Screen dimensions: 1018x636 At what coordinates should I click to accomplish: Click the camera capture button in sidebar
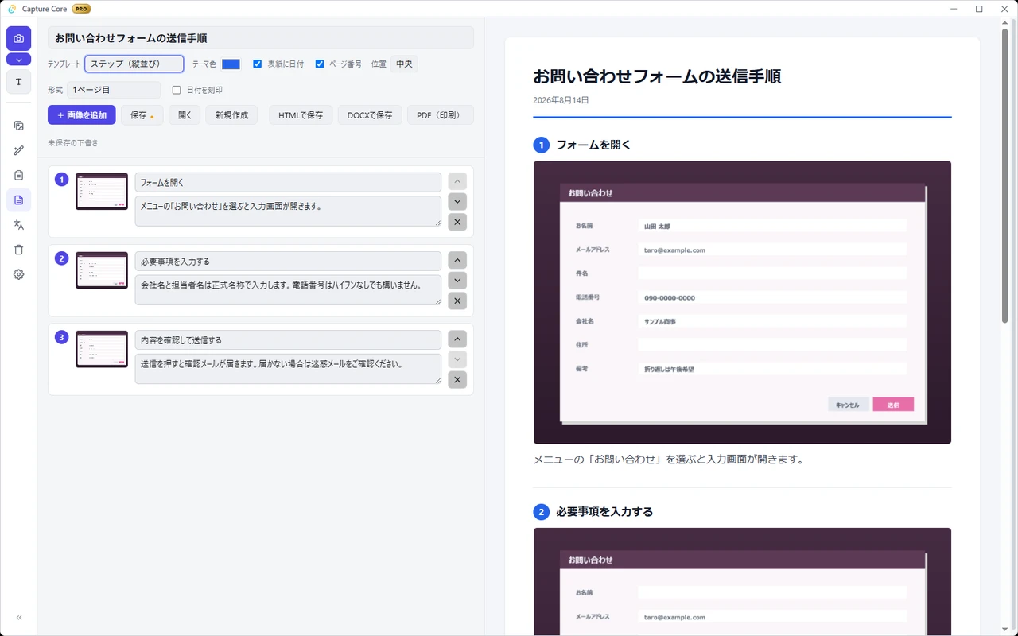click(18, 38)
